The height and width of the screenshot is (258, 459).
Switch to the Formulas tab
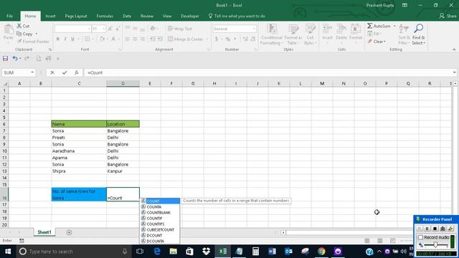[105, 16]
